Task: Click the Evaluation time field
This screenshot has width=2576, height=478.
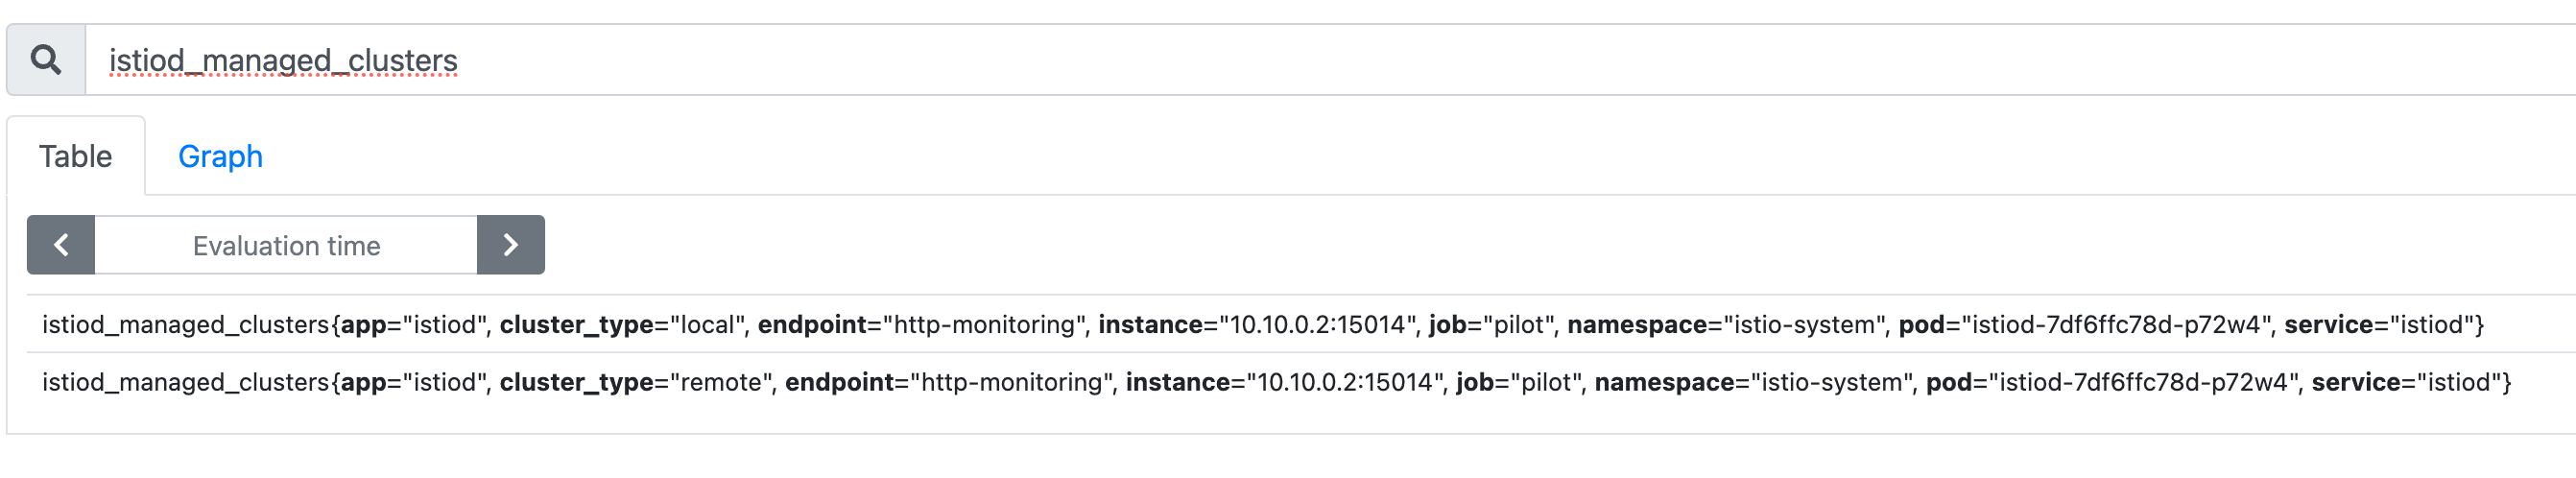Action: (286, 245)
